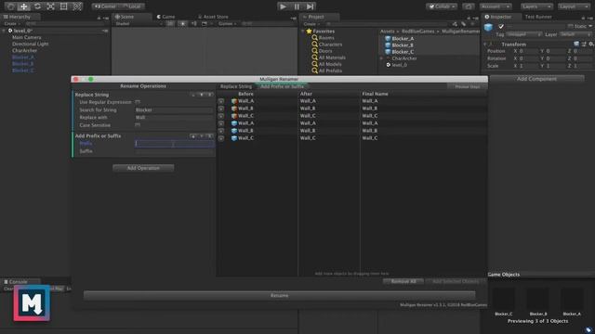595x334 pixels.
Task: Click the Add Operation button
Action: coord(143,168)
